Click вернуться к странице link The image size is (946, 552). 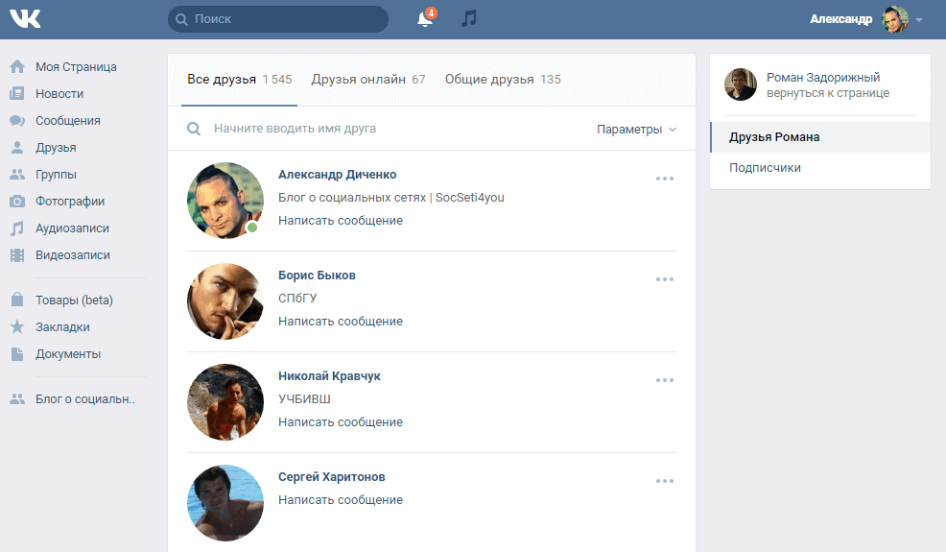point(827,93)
